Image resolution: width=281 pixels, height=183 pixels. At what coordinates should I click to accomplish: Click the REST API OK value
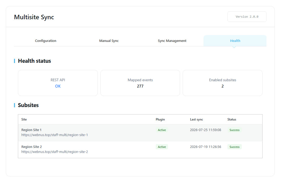pos(58,86)
